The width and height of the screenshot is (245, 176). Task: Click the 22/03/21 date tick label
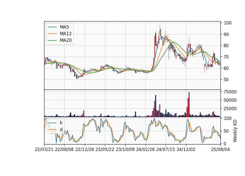pos(44,149)
